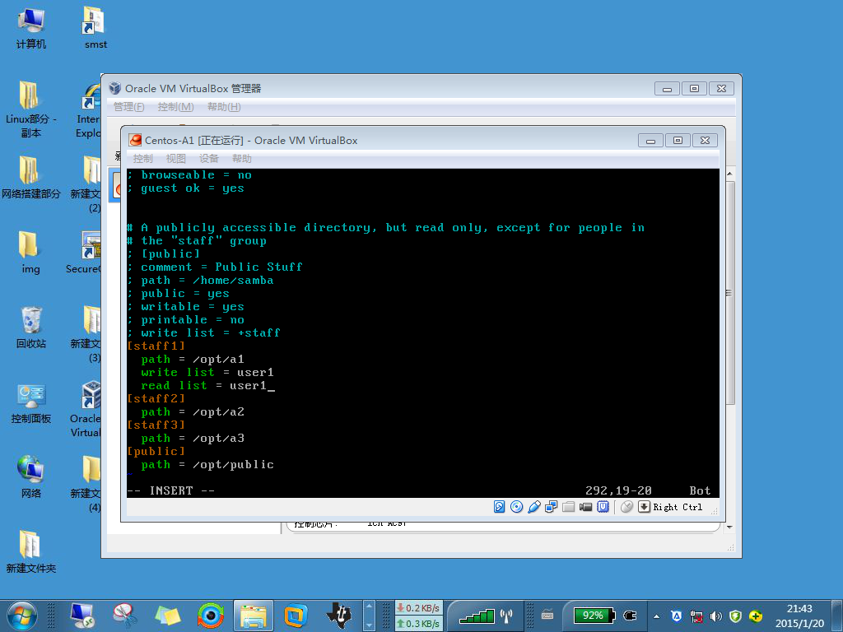This screenshot has height=632, width=843.
Task: Click the volume speaker tray icon
Action: 715,616
